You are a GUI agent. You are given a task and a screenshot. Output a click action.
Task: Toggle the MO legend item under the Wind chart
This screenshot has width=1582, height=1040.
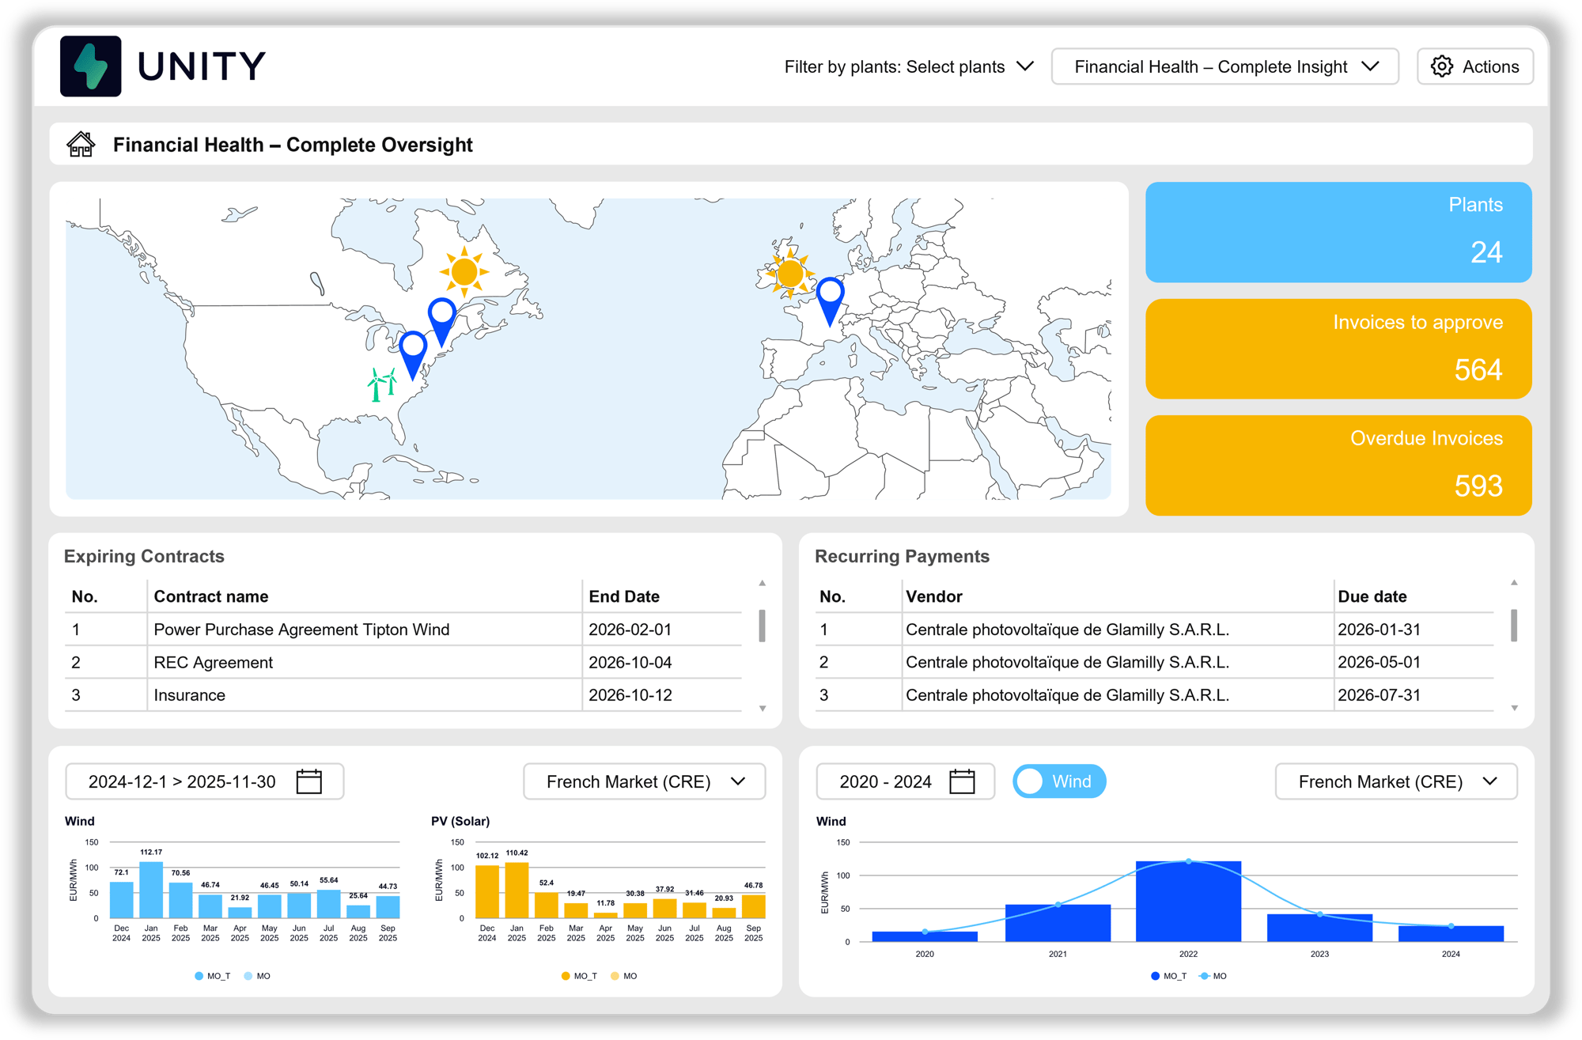[255, 976]
